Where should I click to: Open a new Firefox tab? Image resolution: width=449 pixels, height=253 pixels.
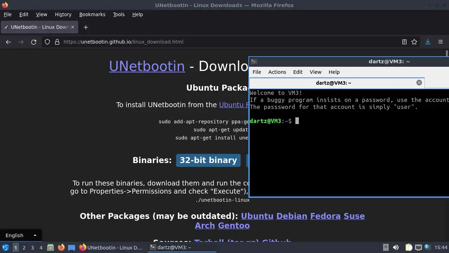(x=86, y=27)
